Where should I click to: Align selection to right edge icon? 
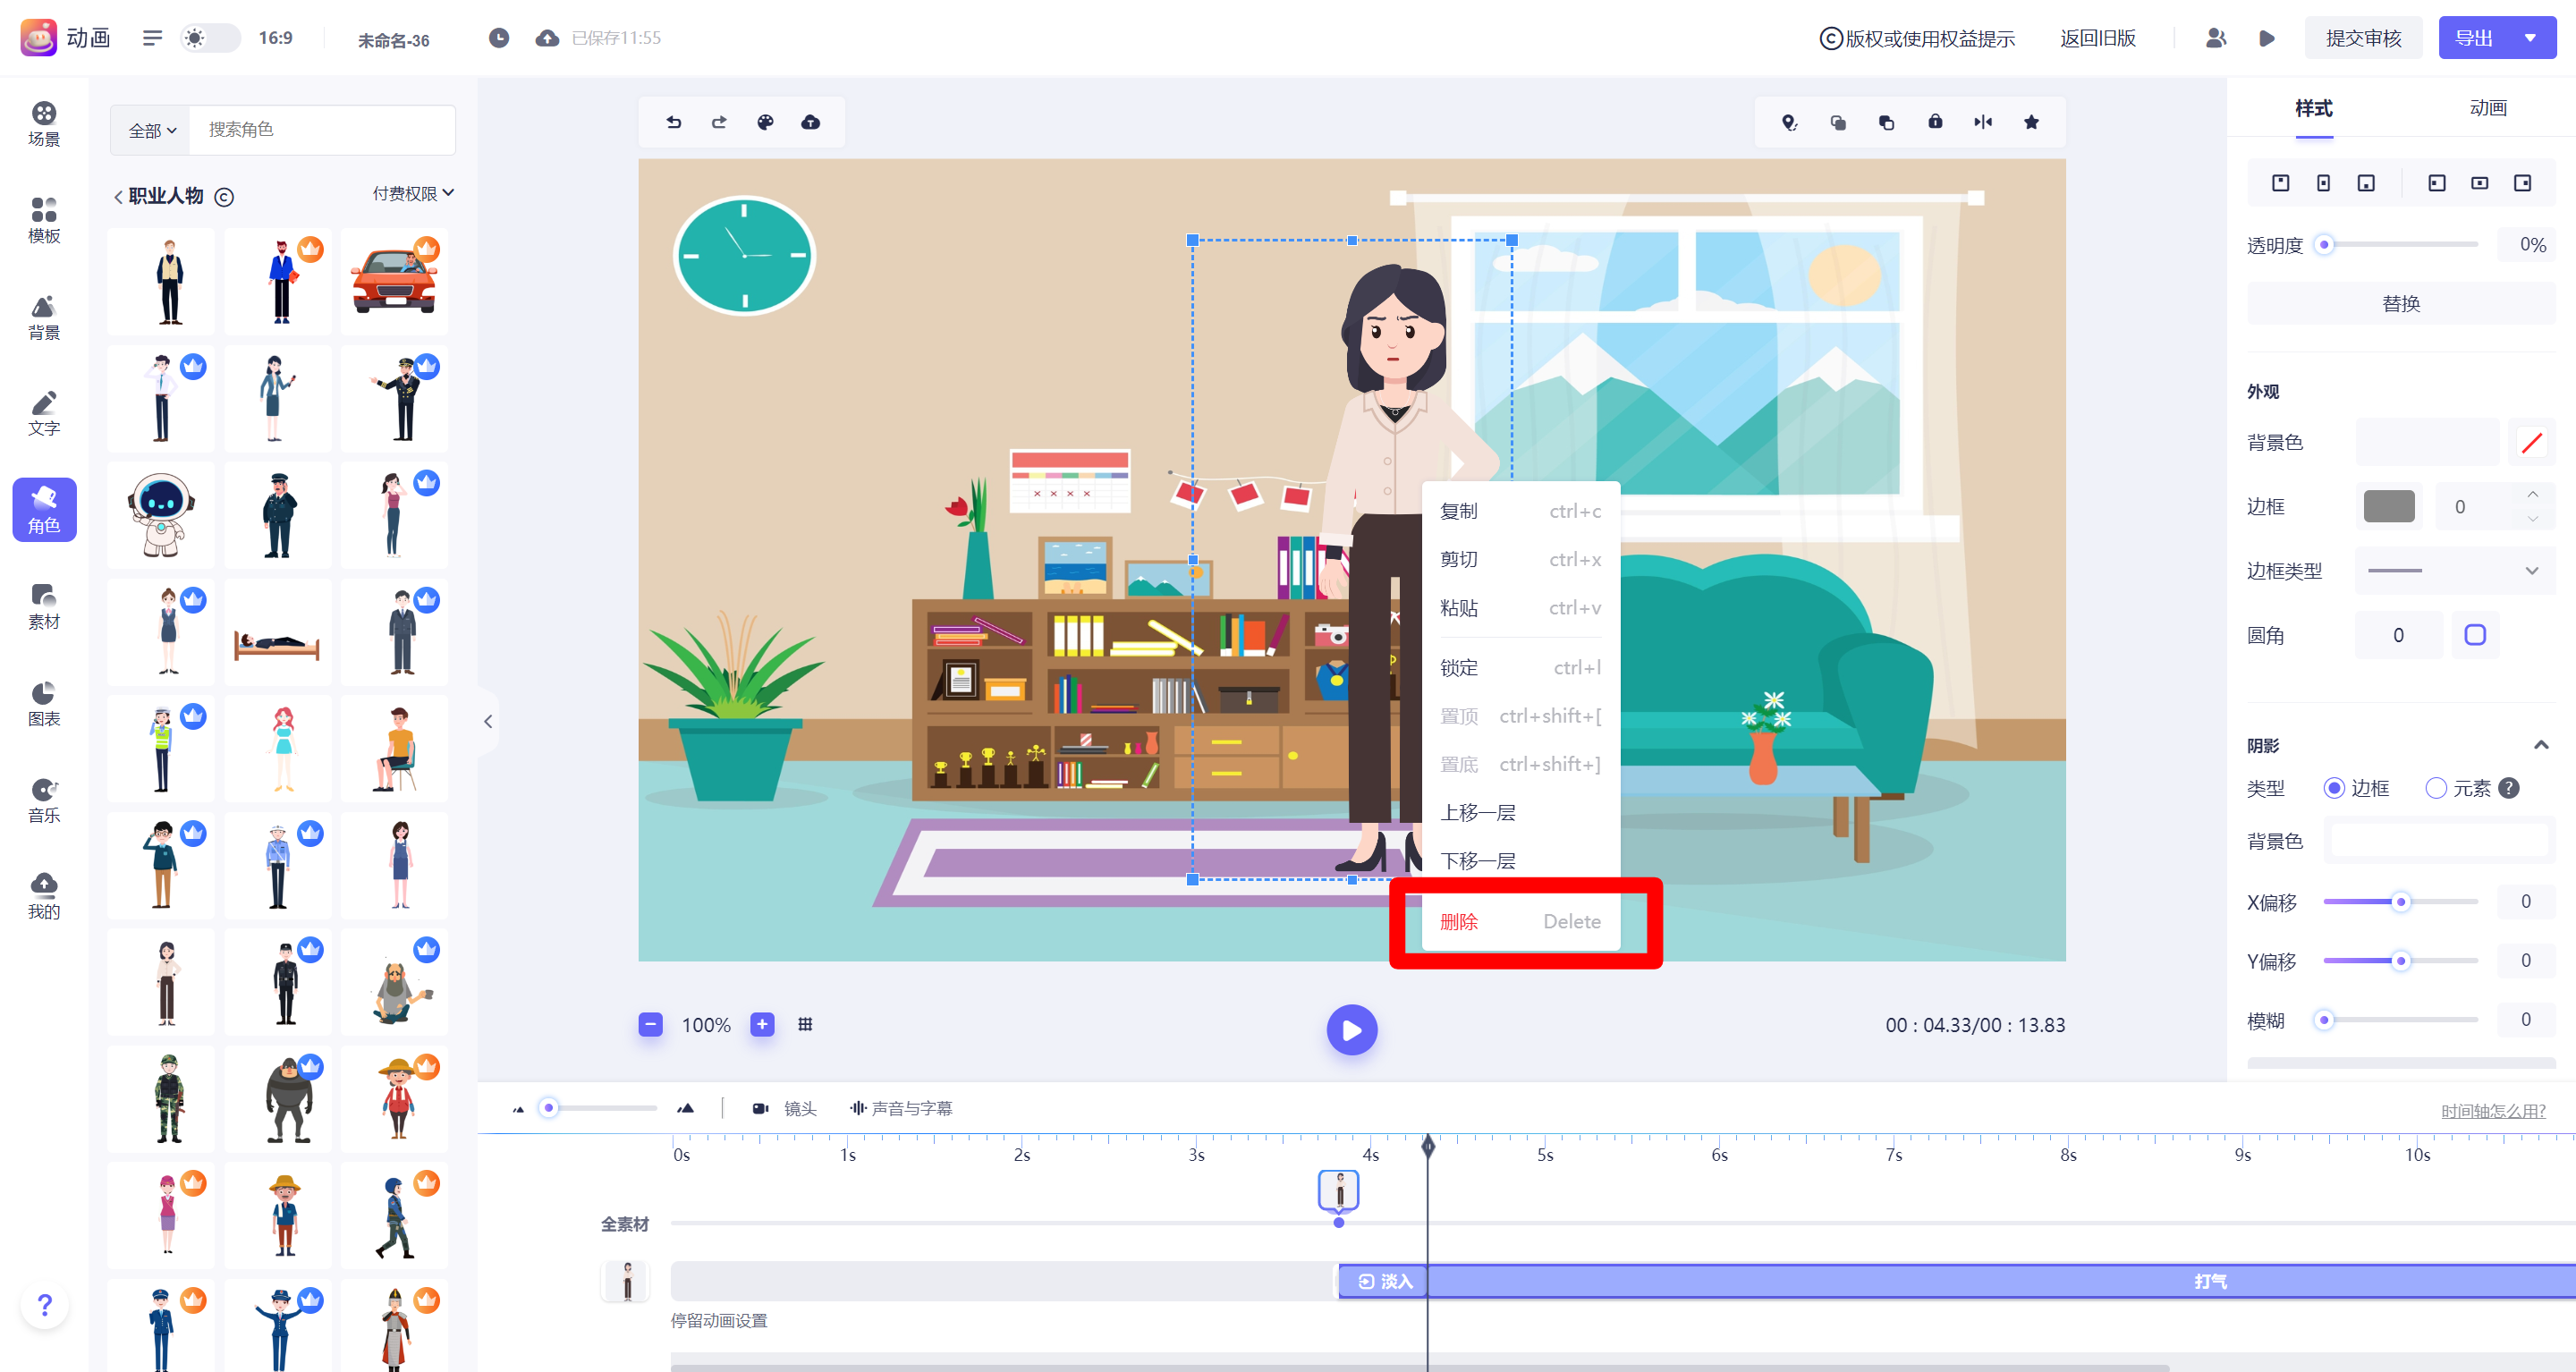[2523, 183]
